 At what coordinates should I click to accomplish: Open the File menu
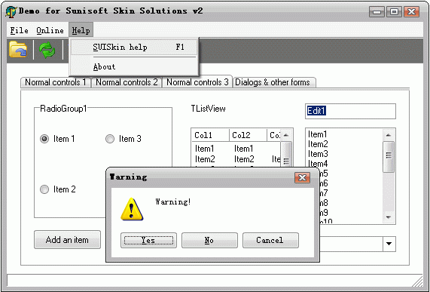[19, 30]
